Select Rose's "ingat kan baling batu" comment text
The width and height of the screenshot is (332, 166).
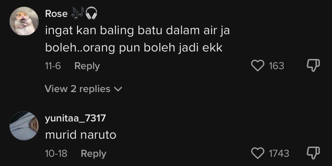(x=137, y=40)
